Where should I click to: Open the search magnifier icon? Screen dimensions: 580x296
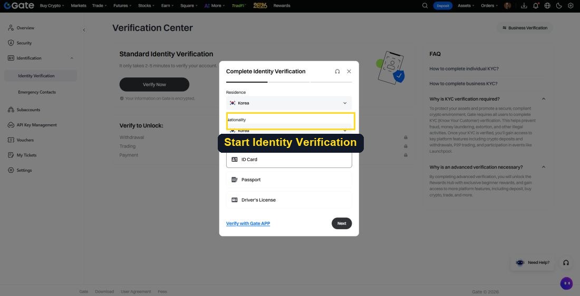(x=425, y=6)
